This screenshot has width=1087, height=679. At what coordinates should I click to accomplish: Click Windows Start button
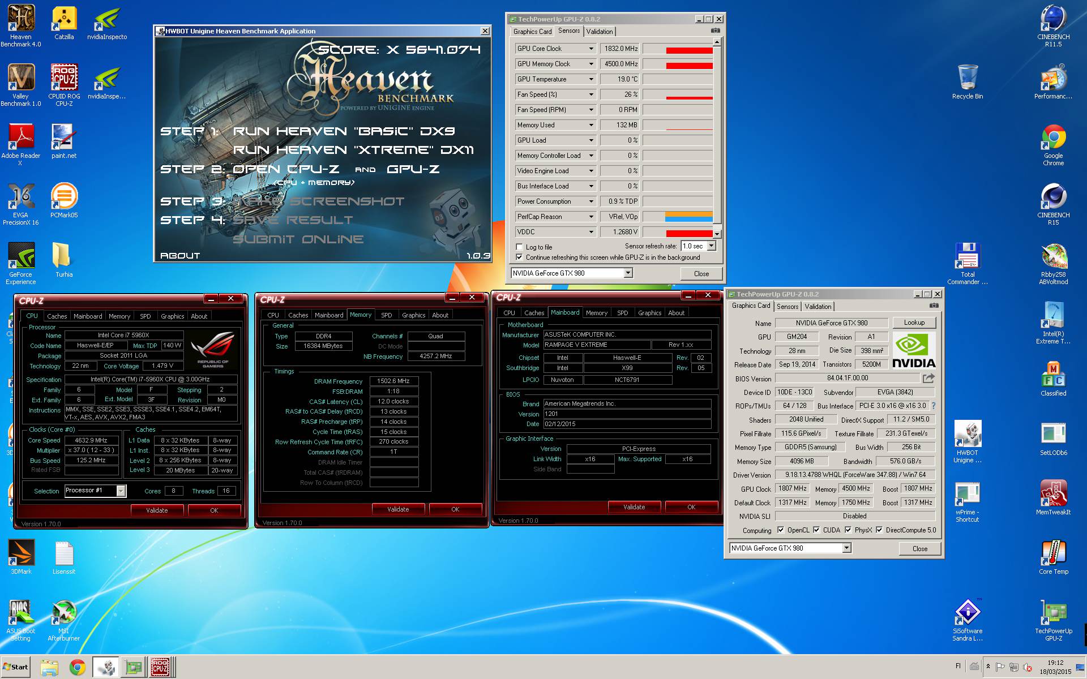[x=15, y=667]
